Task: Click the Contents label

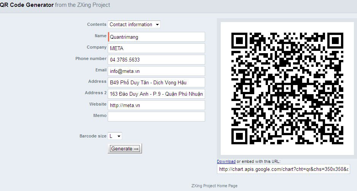Action: [x=97, y=24]
